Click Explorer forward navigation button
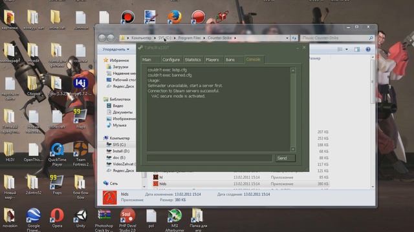The image size is (414, 232). coord(111,38)
